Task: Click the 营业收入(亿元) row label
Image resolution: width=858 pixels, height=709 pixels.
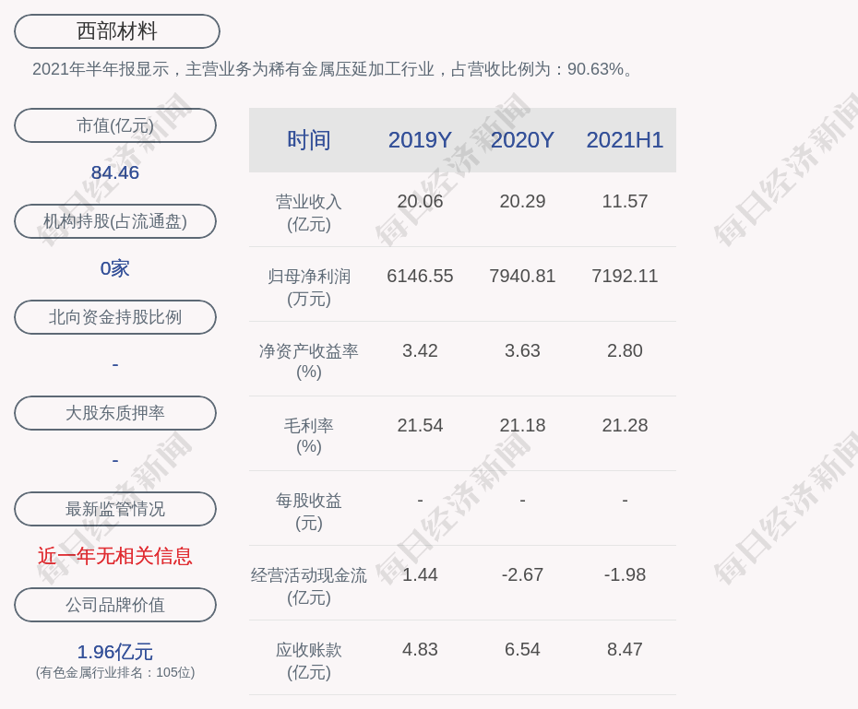Action: click(309, 213)
